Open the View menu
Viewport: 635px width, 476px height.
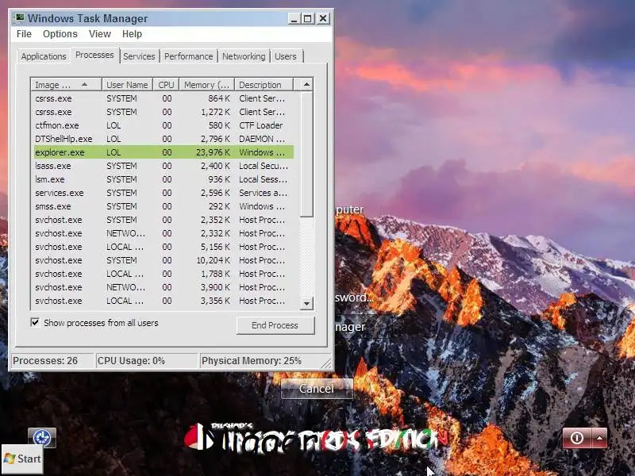[100, 34]
